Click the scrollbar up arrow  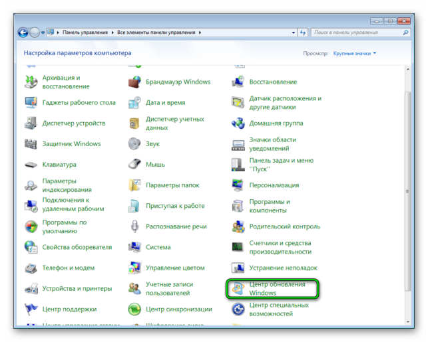(x=408, y=70)
